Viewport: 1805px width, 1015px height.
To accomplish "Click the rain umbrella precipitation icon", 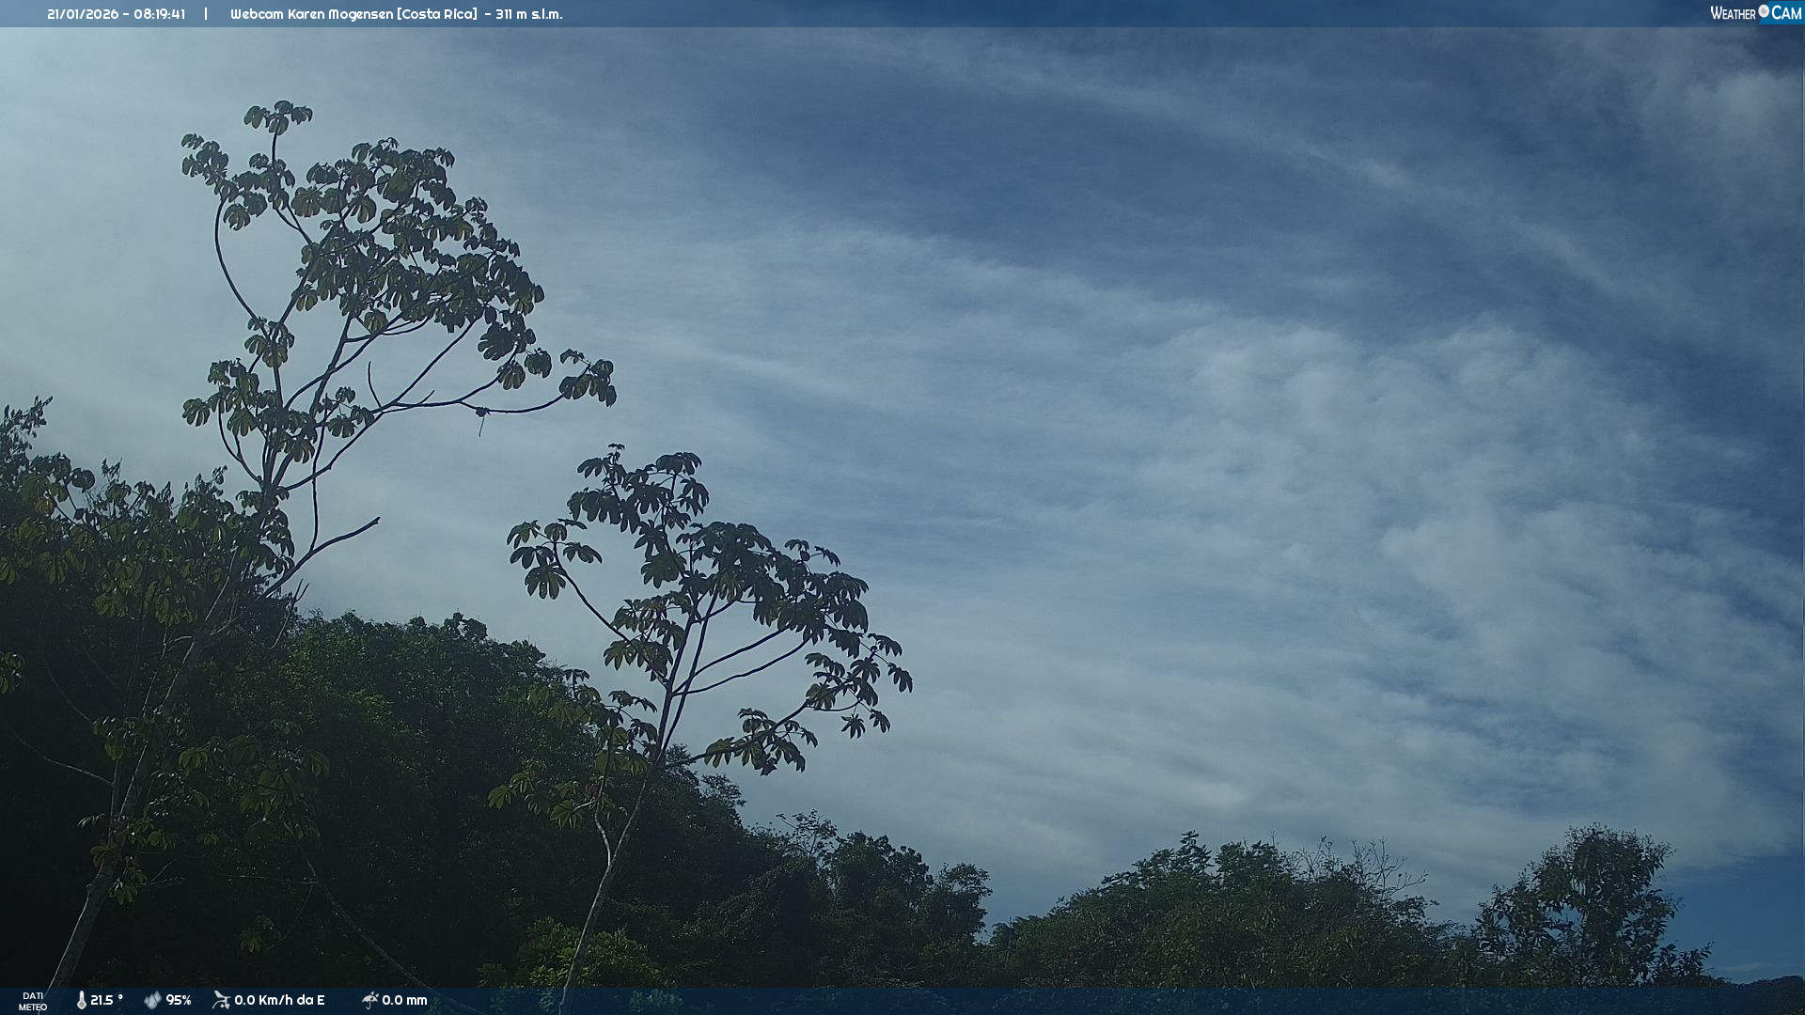I will click(x=369, y=1000).
